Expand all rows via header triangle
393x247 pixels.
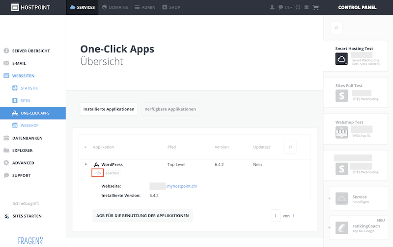point(85,147)
